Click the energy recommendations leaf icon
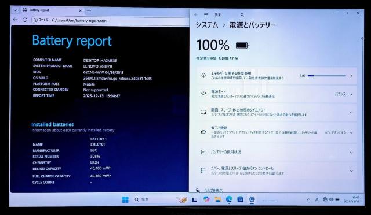The width and height of the screenshot is (371, 215). pos(203,75)
